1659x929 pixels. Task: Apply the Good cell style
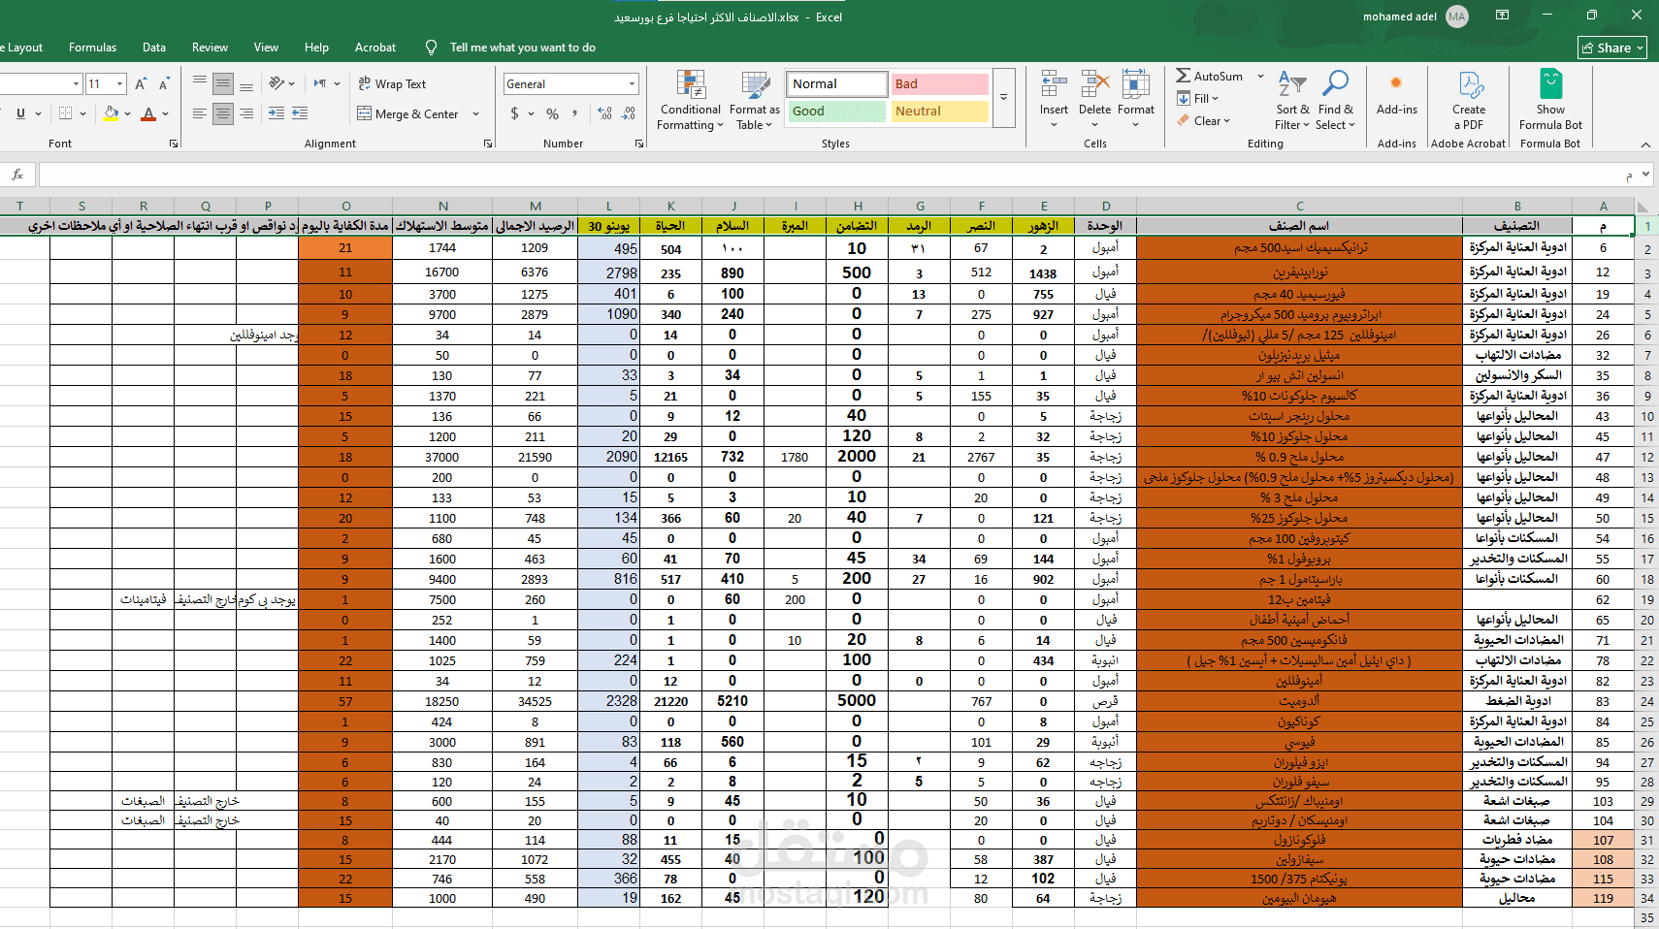(x=836, y=112)
